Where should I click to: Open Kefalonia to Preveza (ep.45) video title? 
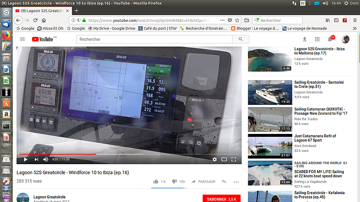tap(319, 195)
